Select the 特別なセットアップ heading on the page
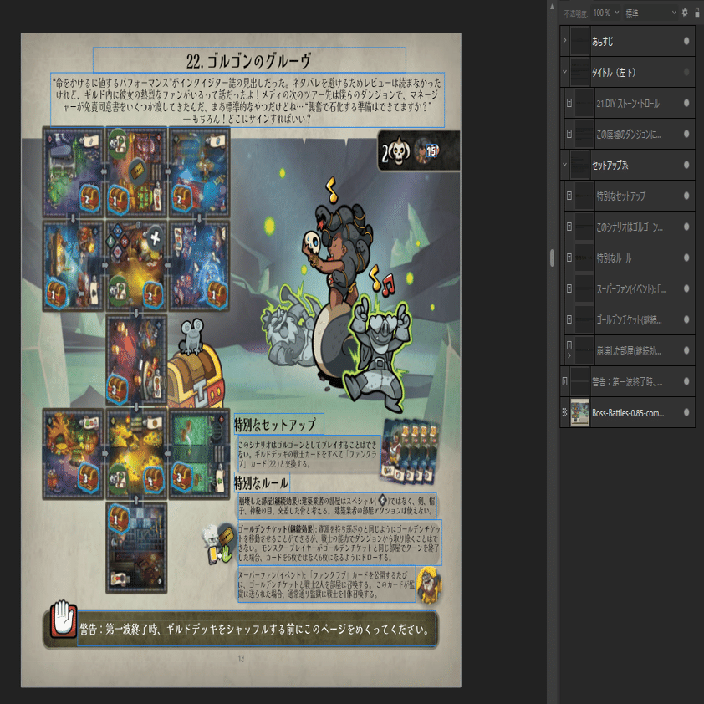This screenshot has height=704, width=704. (278, 424)
